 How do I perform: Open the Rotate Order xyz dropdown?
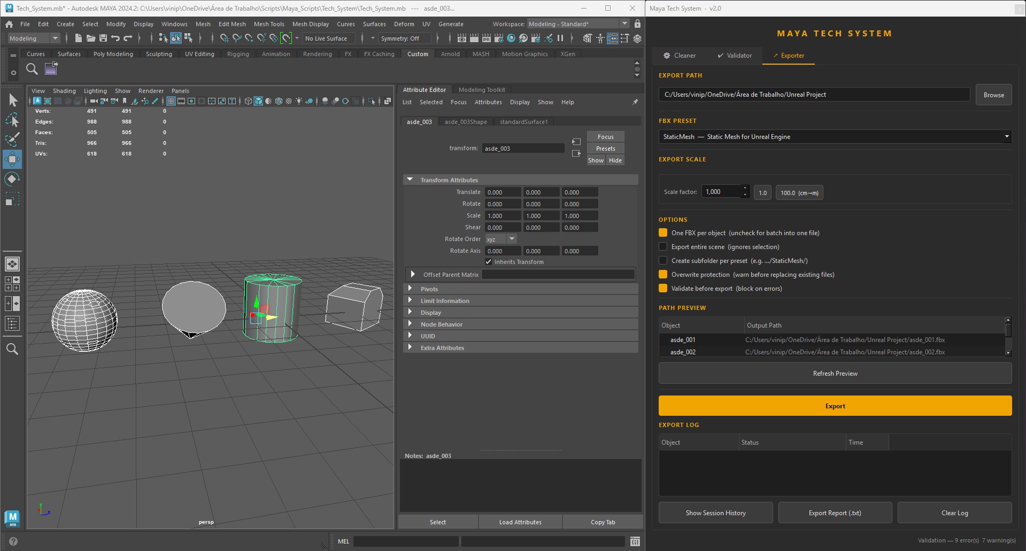(501, 239)
